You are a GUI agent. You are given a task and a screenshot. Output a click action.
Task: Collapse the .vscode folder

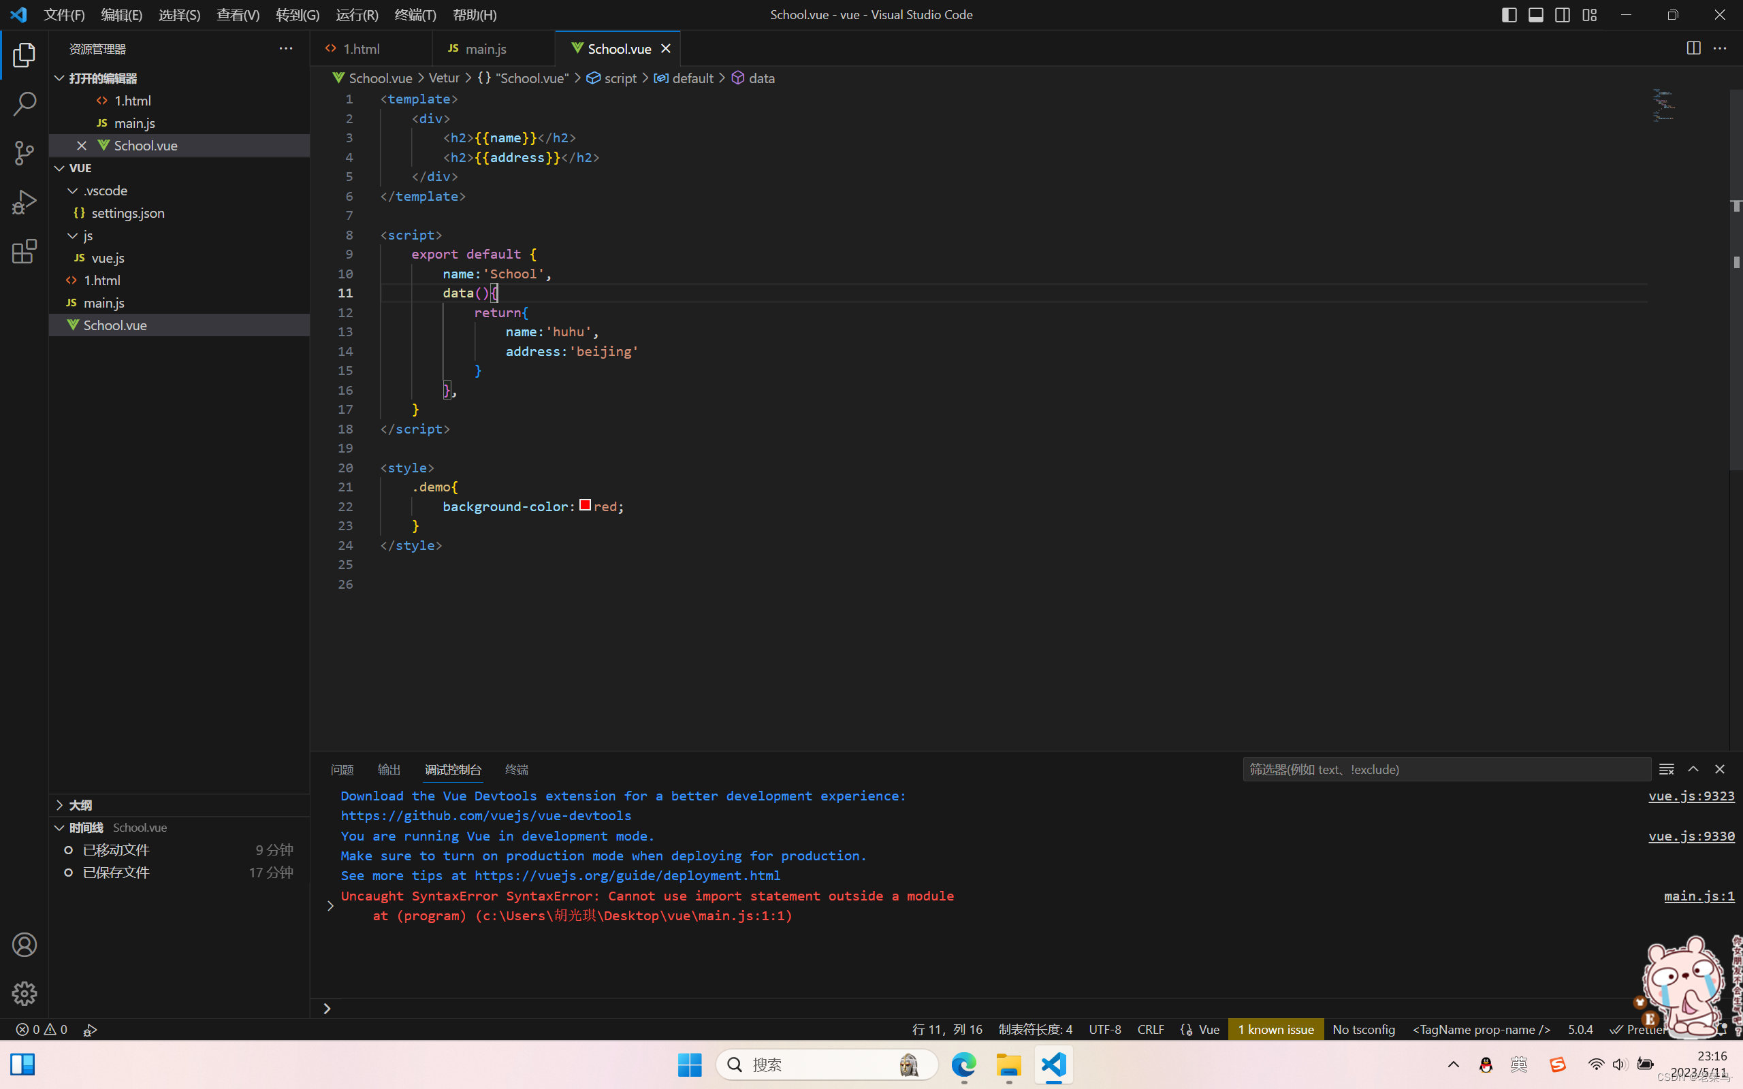(73, 191)
